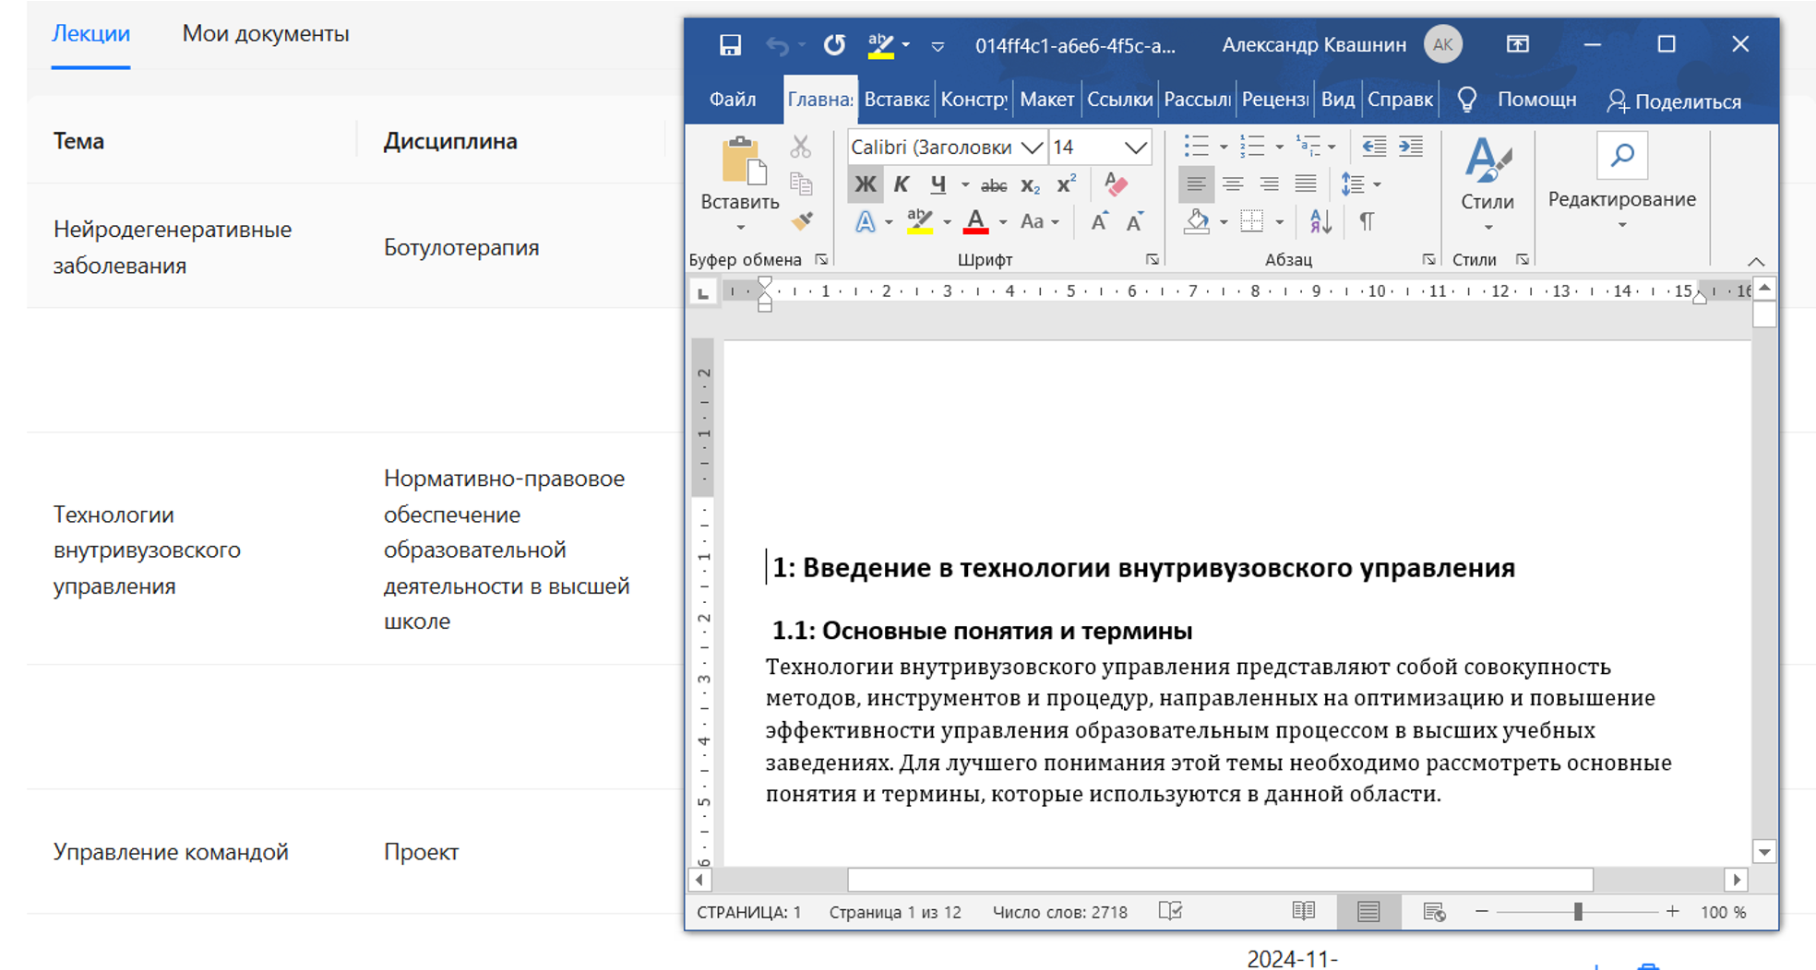Zoom out with the minus button
The width and height of the screenshot is (1816, 970).
tap(1482, 911)
